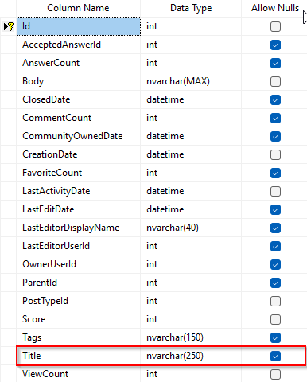The height and width of the screenshot is (382, 307).
Task: Select the AcceptedAnswerId column name
Action: 79,45
